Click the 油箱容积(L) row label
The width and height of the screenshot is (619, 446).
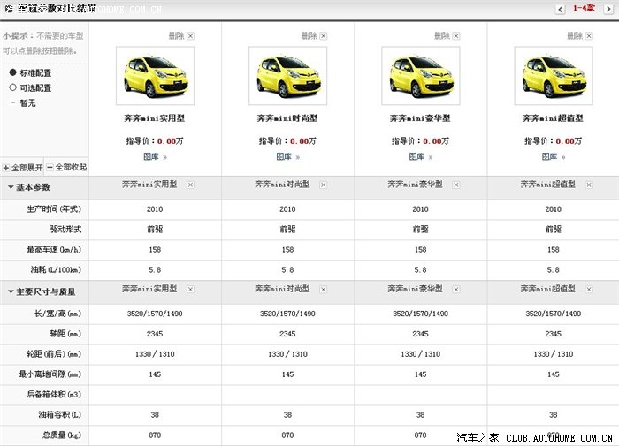point(60,415)
